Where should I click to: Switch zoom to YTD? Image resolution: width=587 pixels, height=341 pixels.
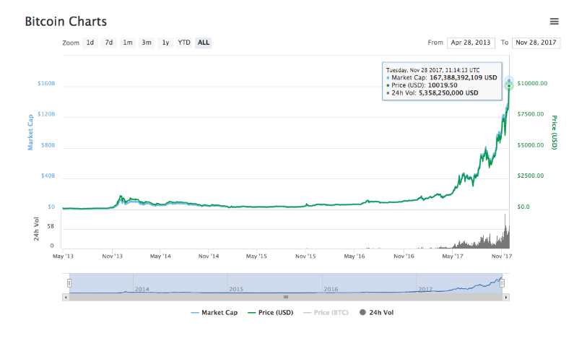[184, 43]
